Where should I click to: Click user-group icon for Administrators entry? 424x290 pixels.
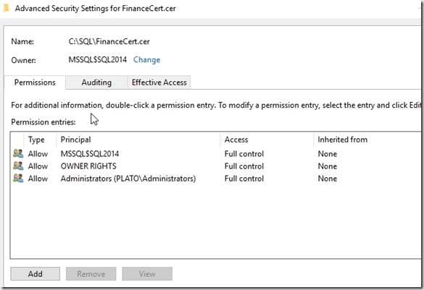coord(18,179)
